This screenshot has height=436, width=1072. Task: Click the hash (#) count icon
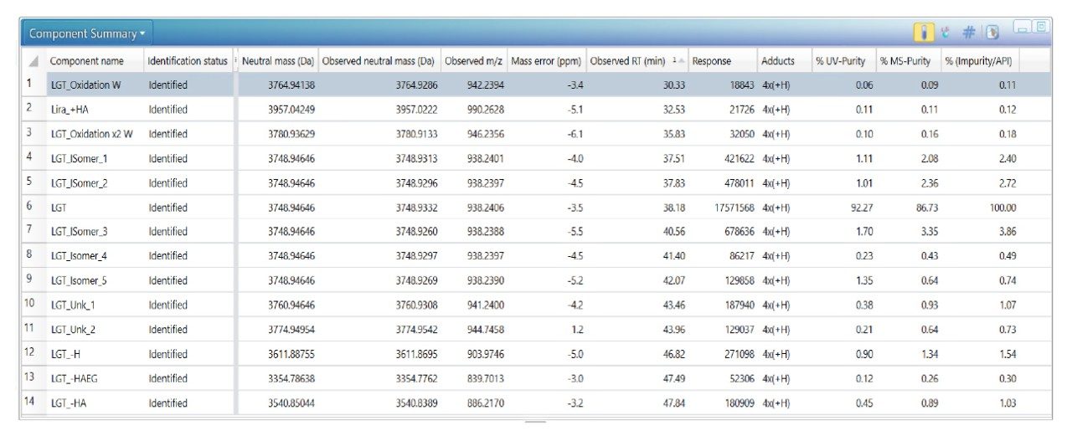tap(969, 33)
